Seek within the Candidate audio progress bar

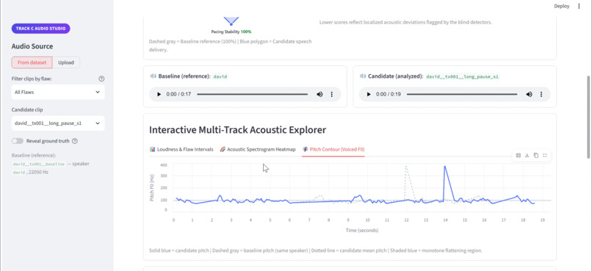coord(462,94)
